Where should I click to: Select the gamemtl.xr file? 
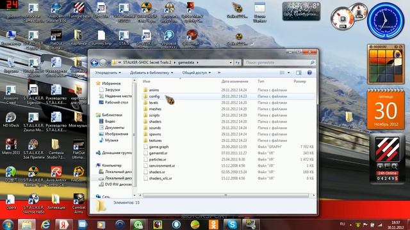click(158, 153)
